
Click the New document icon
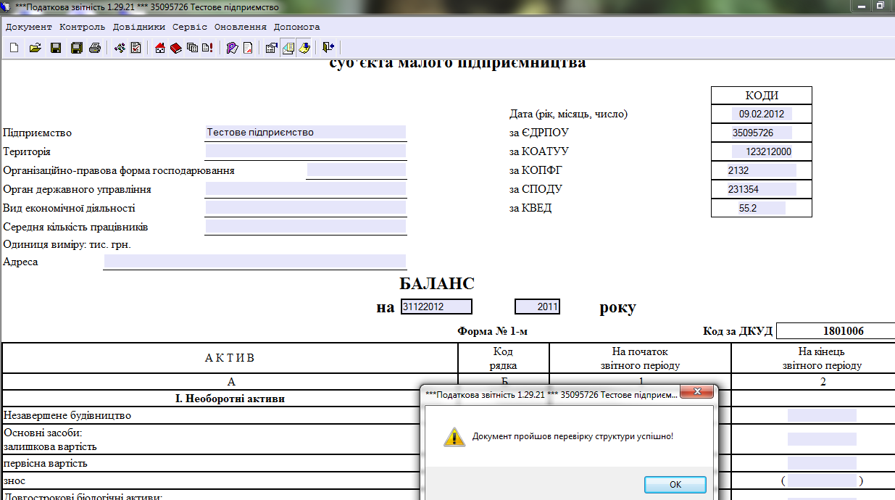(x=14, y=48)
